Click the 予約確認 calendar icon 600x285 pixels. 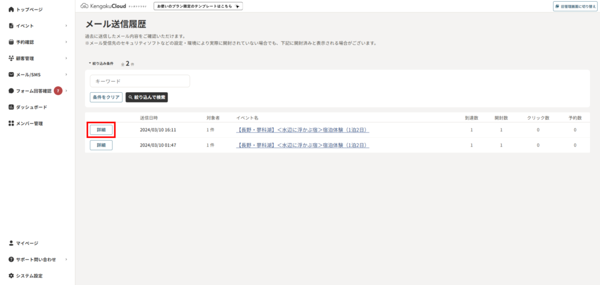coord(11,42)
